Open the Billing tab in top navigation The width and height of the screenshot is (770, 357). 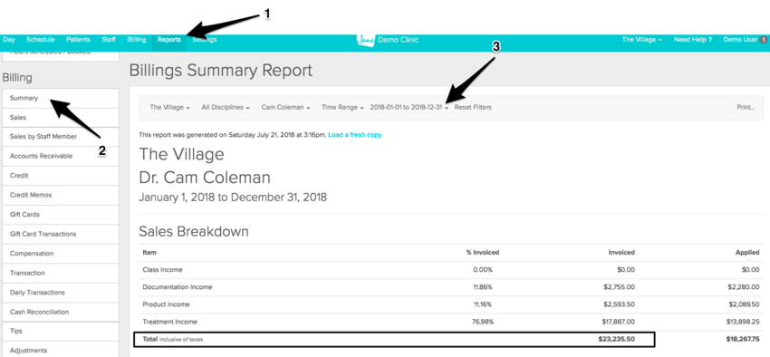(137, 40)
